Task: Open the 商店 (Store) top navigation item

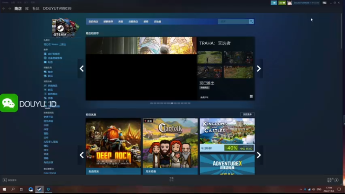Action: (18, 9)
